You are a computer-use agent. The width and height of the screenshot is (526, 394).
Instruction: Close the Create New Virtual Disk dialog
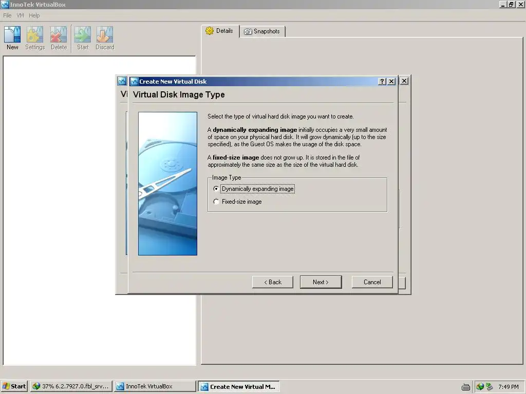click(x=391, y=82)
